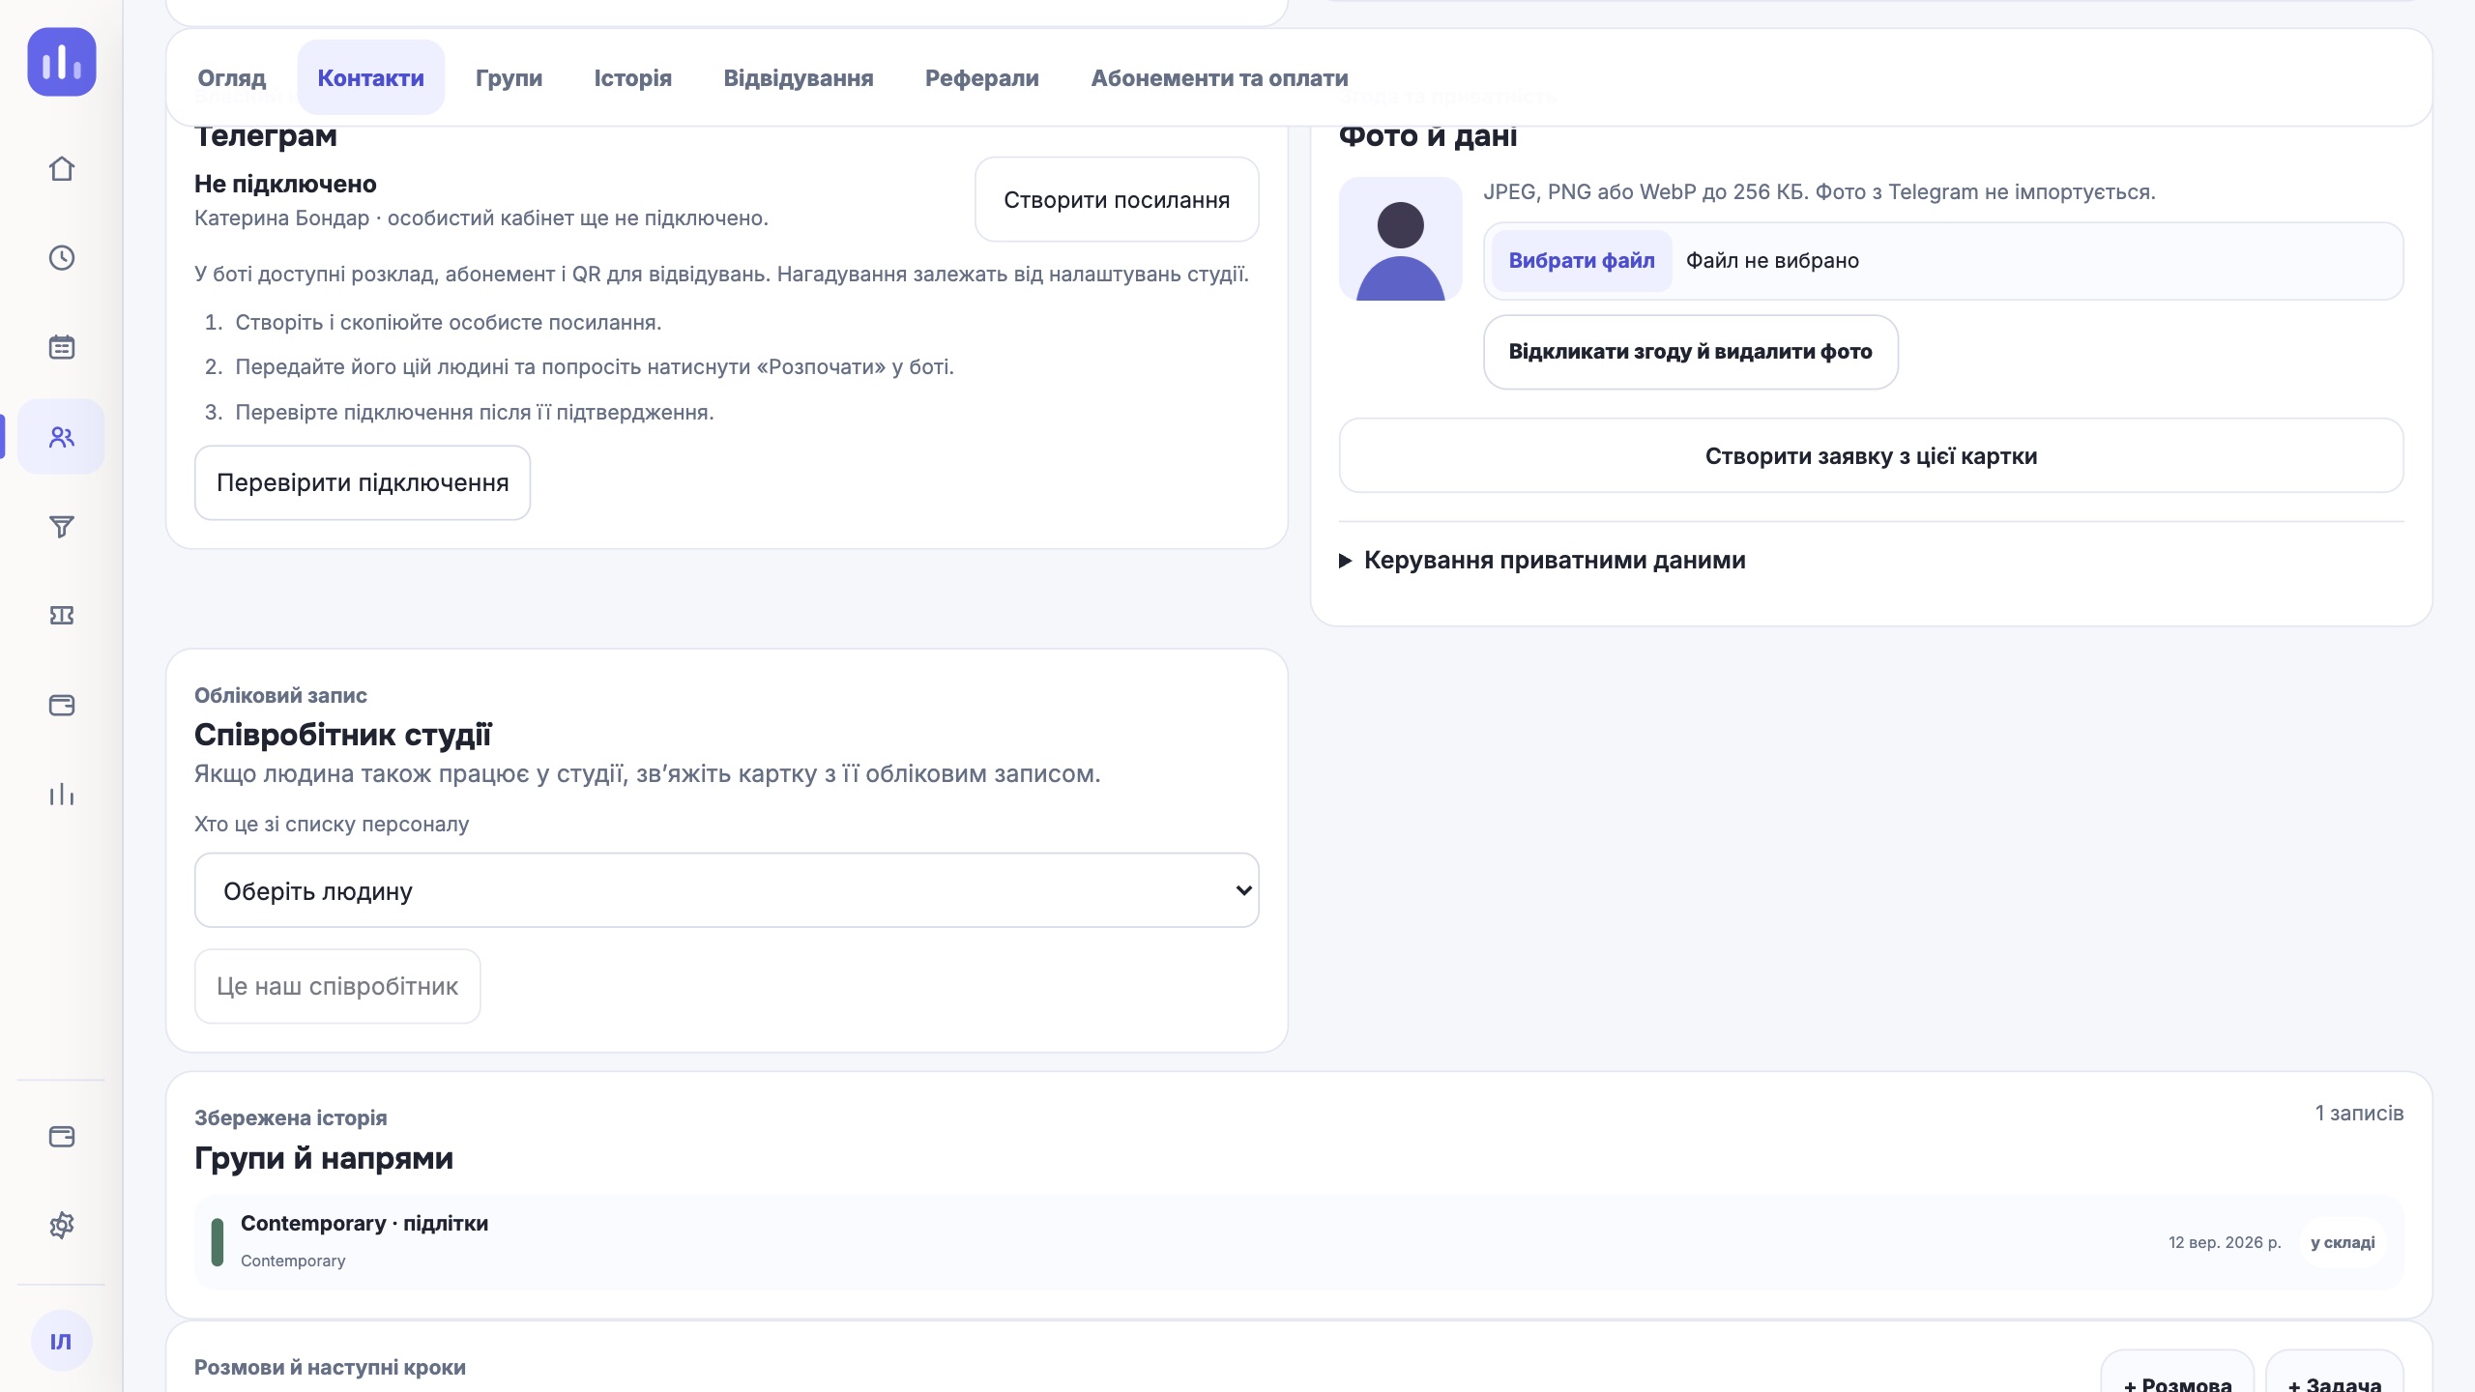Click the 1 записів counter text
The width and height of the screenshot is (2475, 1392).
click(x=2359, y=1113)
